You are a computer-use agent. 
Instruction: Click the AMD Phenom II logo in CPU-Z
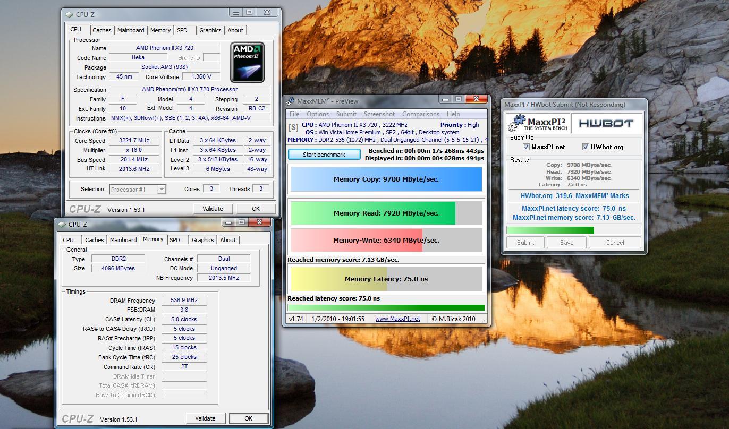[248, 63]
